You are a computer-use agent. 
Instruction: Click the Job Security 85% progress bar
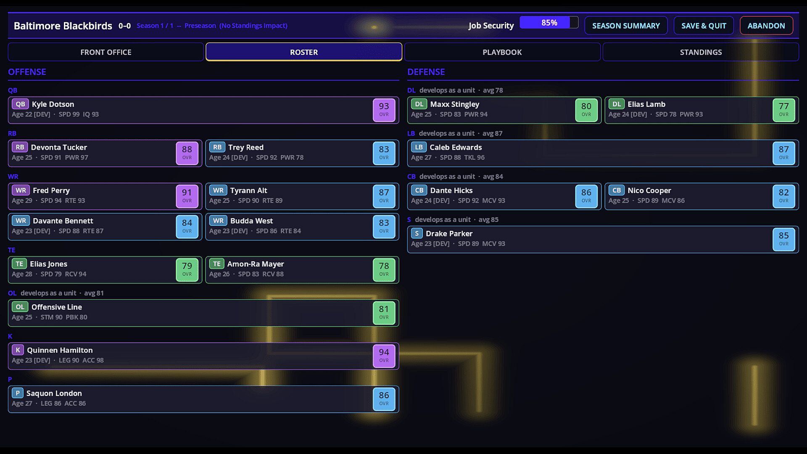(x=549, y=23)
